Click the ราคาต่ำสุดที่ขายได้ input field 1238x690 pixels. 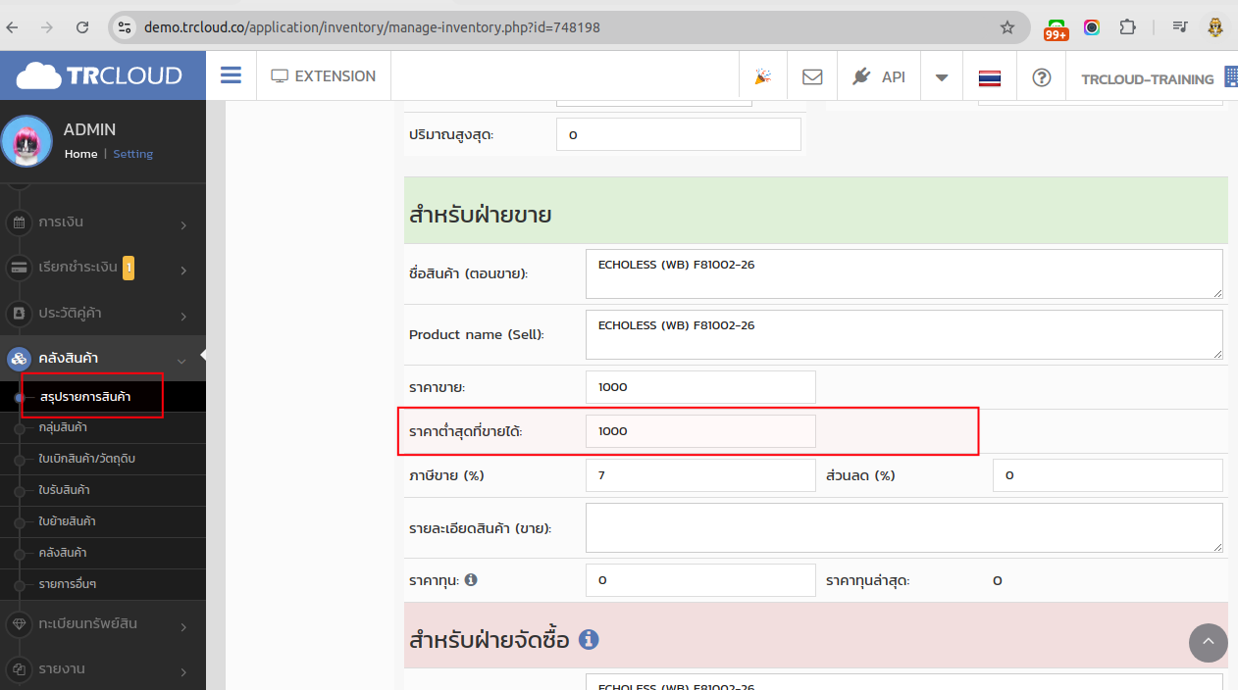tap(700, 431)
